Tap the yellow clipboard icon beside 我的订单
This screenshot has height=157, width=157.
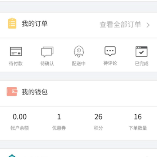click(x=12, y=23)
